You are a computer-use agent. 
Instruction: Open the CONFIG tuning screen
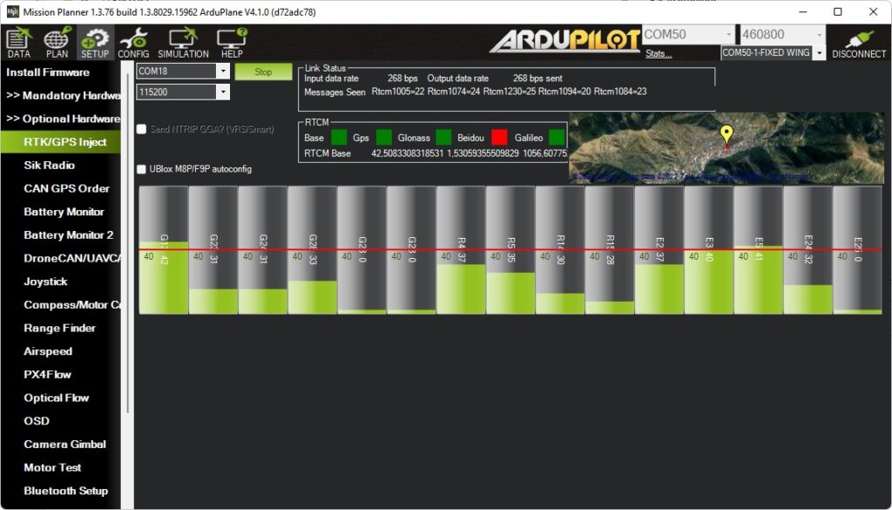[133, 41]
